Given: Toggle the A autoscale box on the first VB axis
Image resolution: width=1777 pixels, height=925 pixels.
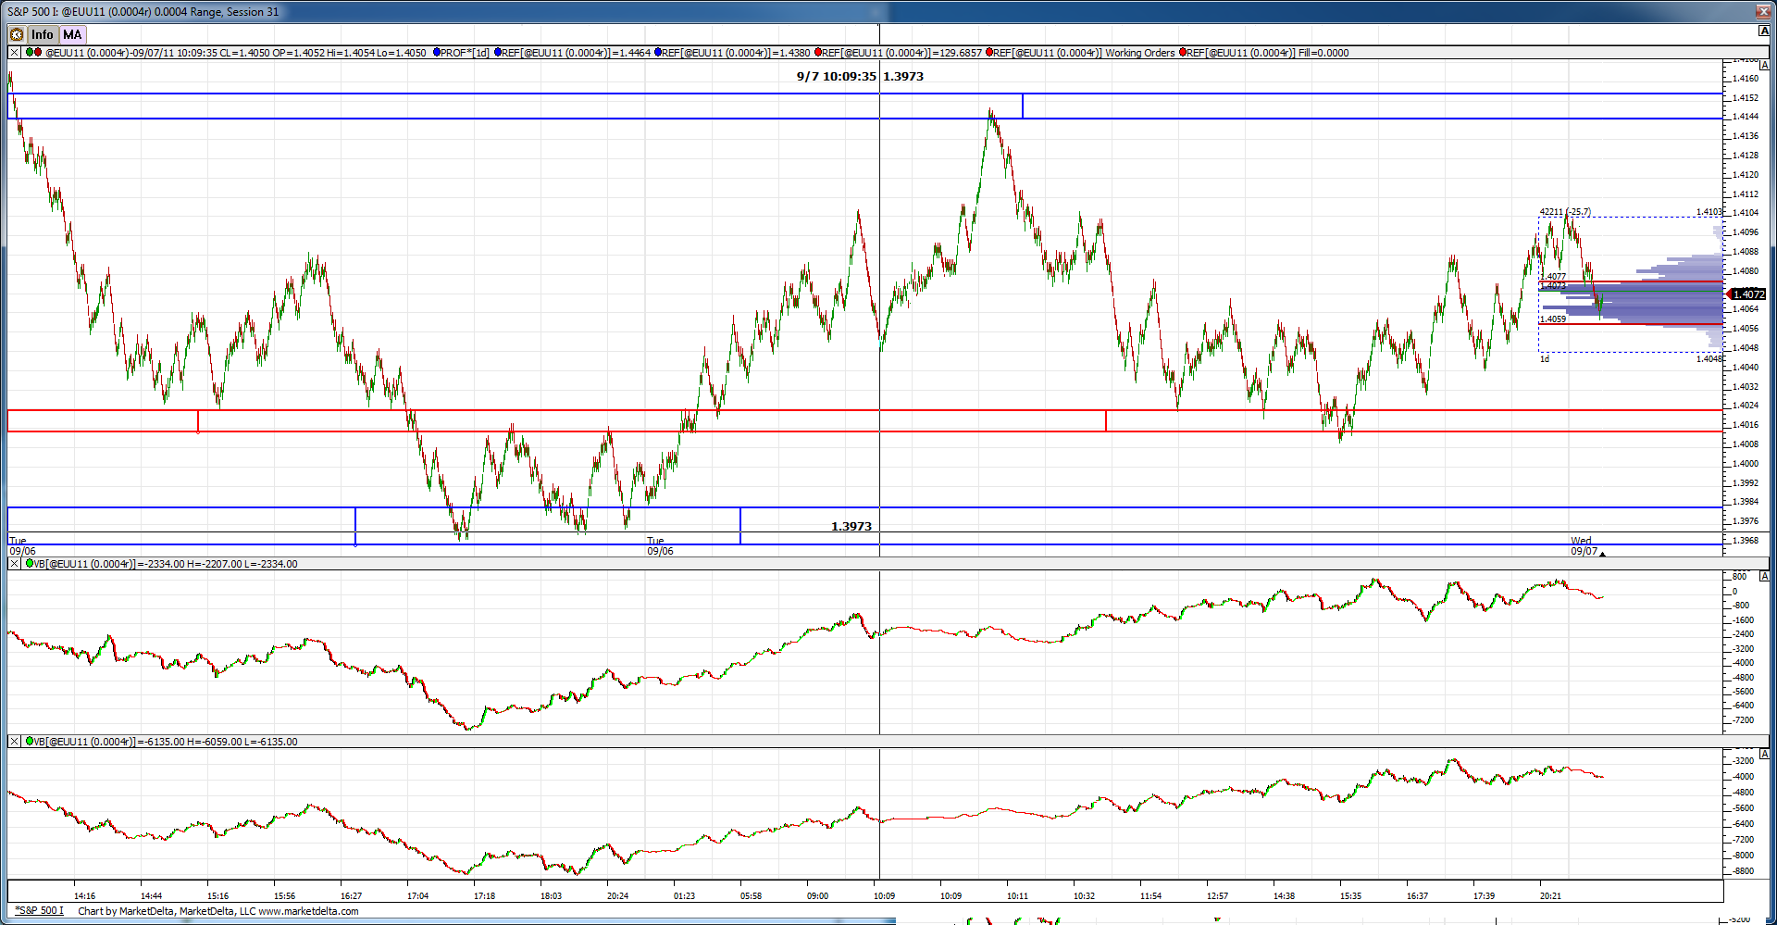Looking at the screenshot, I should (1764, 576).
